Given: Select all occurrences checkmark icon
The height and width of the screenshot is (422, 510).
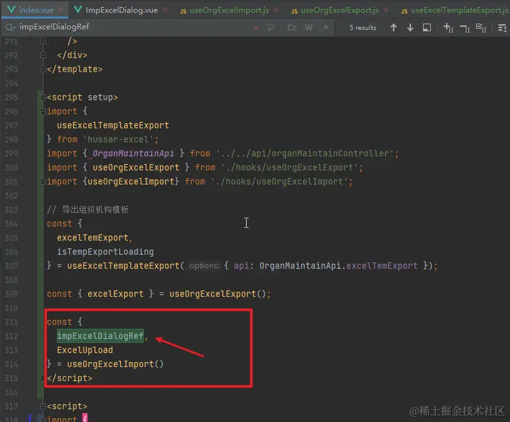Looking at the screenshot, I should pyautogui.click(x=481, y=28).
